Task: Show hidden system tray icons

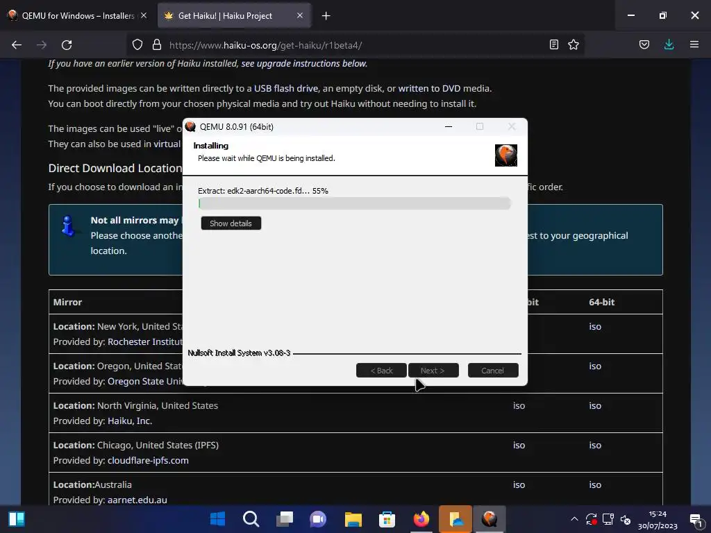Action: (x=574, y=519)
